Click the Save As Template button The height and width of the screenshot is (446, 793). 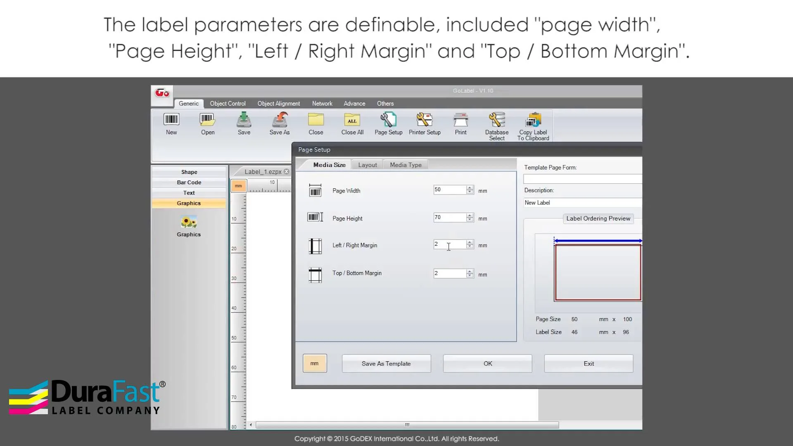[x=386, y=363]
